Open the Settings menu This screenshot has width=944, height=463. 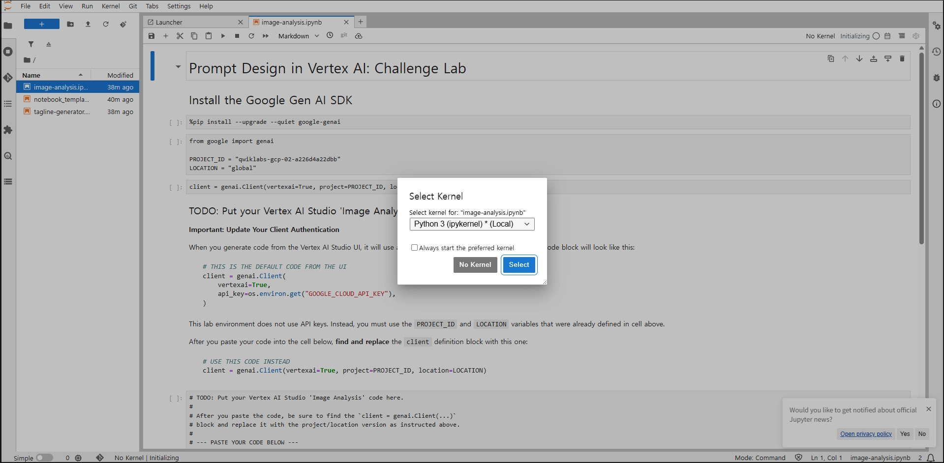pyautogui.click(x=179, y=6)
